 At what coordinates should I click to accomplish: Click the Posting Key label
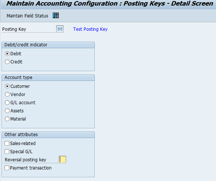14,29
